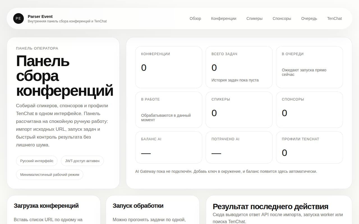This screenshot has width=359, height=224.
Task: Go to the Конференции section
Action: (224, 18)
